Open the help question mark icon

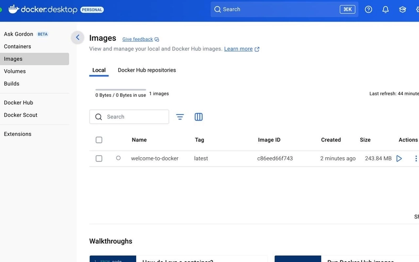click(368, 9)
